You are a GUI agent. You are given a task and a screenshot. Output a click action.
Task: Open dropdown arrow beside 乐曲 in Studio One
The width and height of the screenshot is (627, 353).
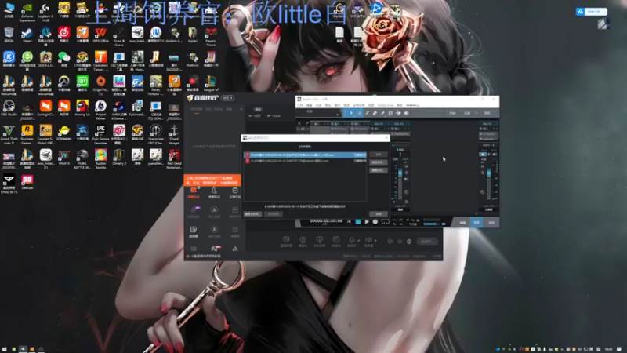pos(477,113)
